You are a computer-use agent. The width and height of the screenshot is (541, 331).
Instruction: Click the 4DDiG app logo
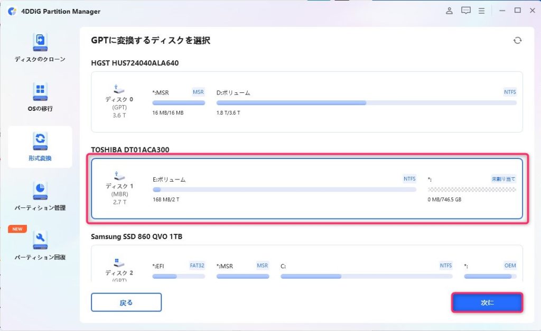(x=12, y=11)
